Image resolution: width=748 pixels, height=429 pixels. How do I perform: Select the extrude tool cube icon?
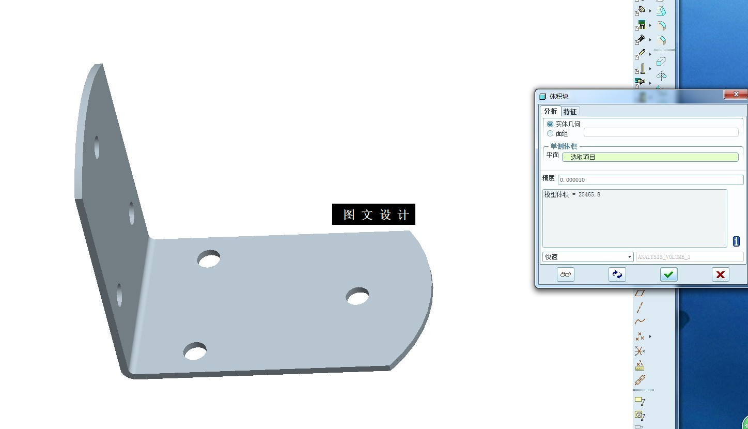coord(661,62)
